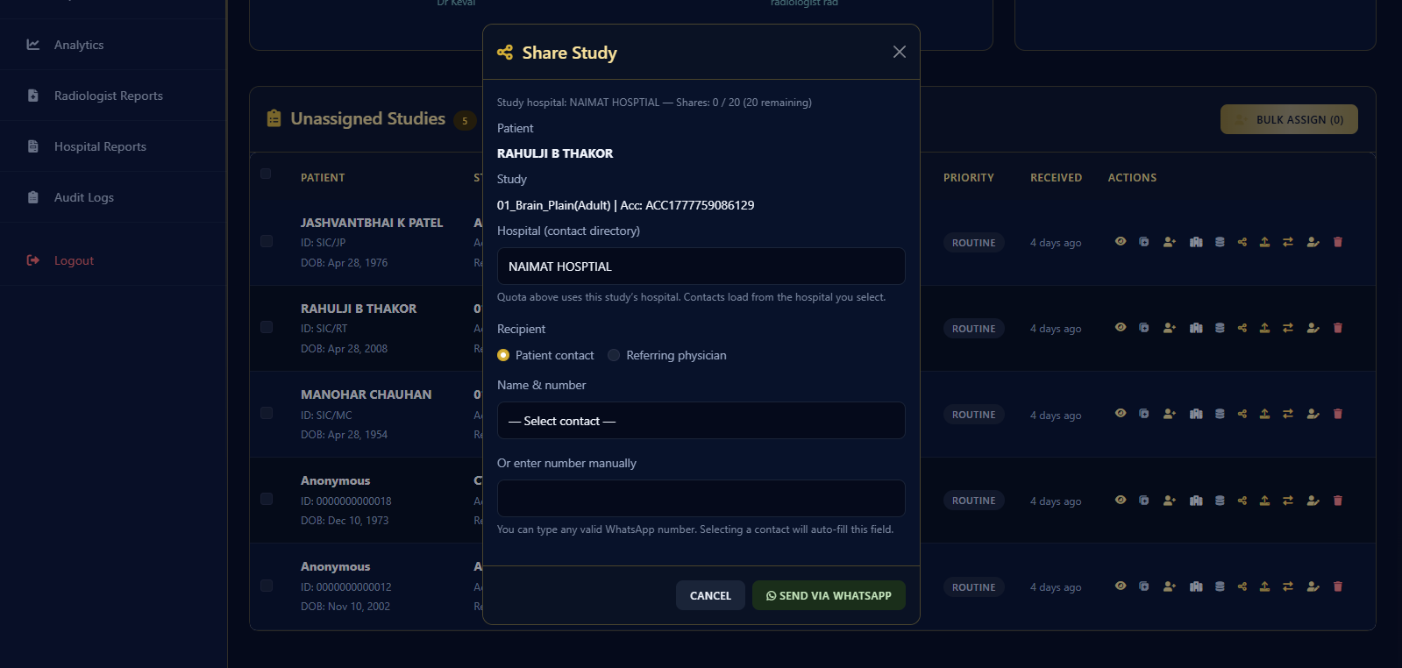Image resolution: width=1402 pixels, height=668 pixels.
Task: Click the ACTIONS column header
Action: 1132,177
